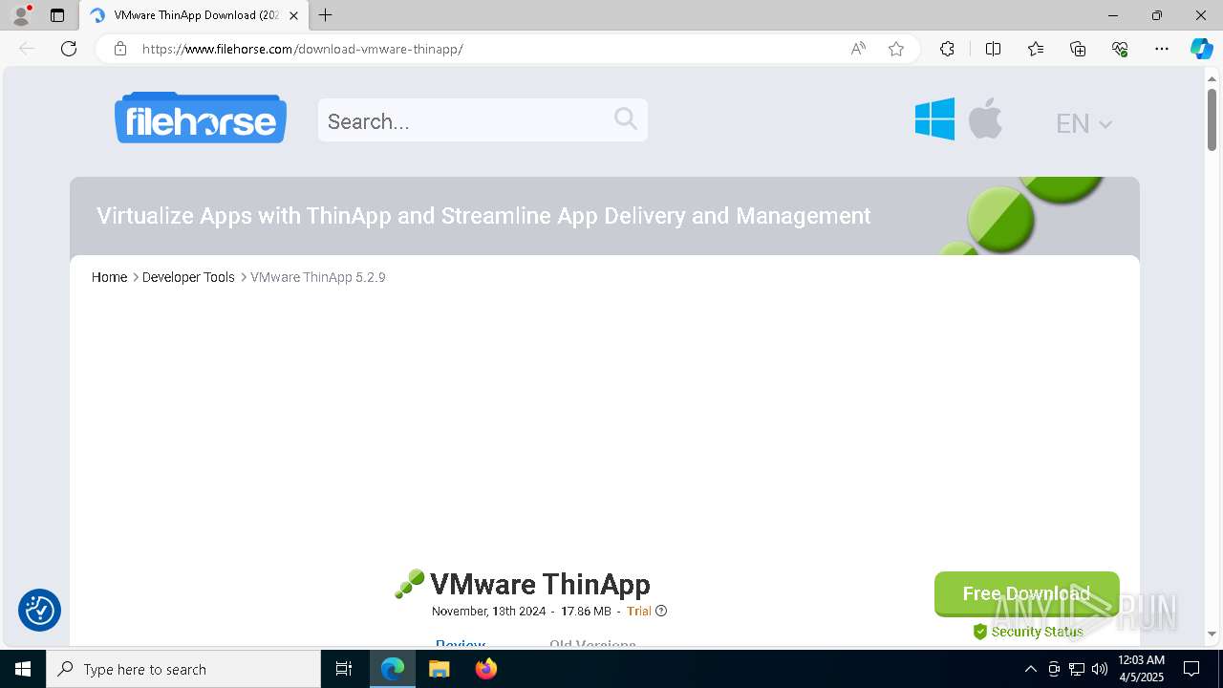Screen dimensions: 1223x688
Task: Show hidden system tray icons
Action: (x=1030, y=669)
